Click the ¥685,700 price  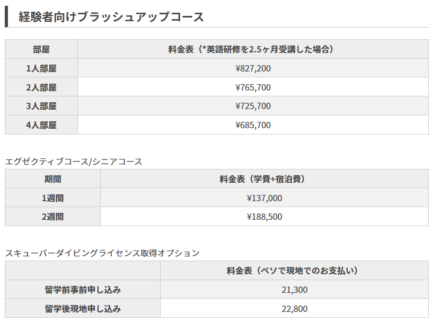pyautogui.click(x=253, y=125)
